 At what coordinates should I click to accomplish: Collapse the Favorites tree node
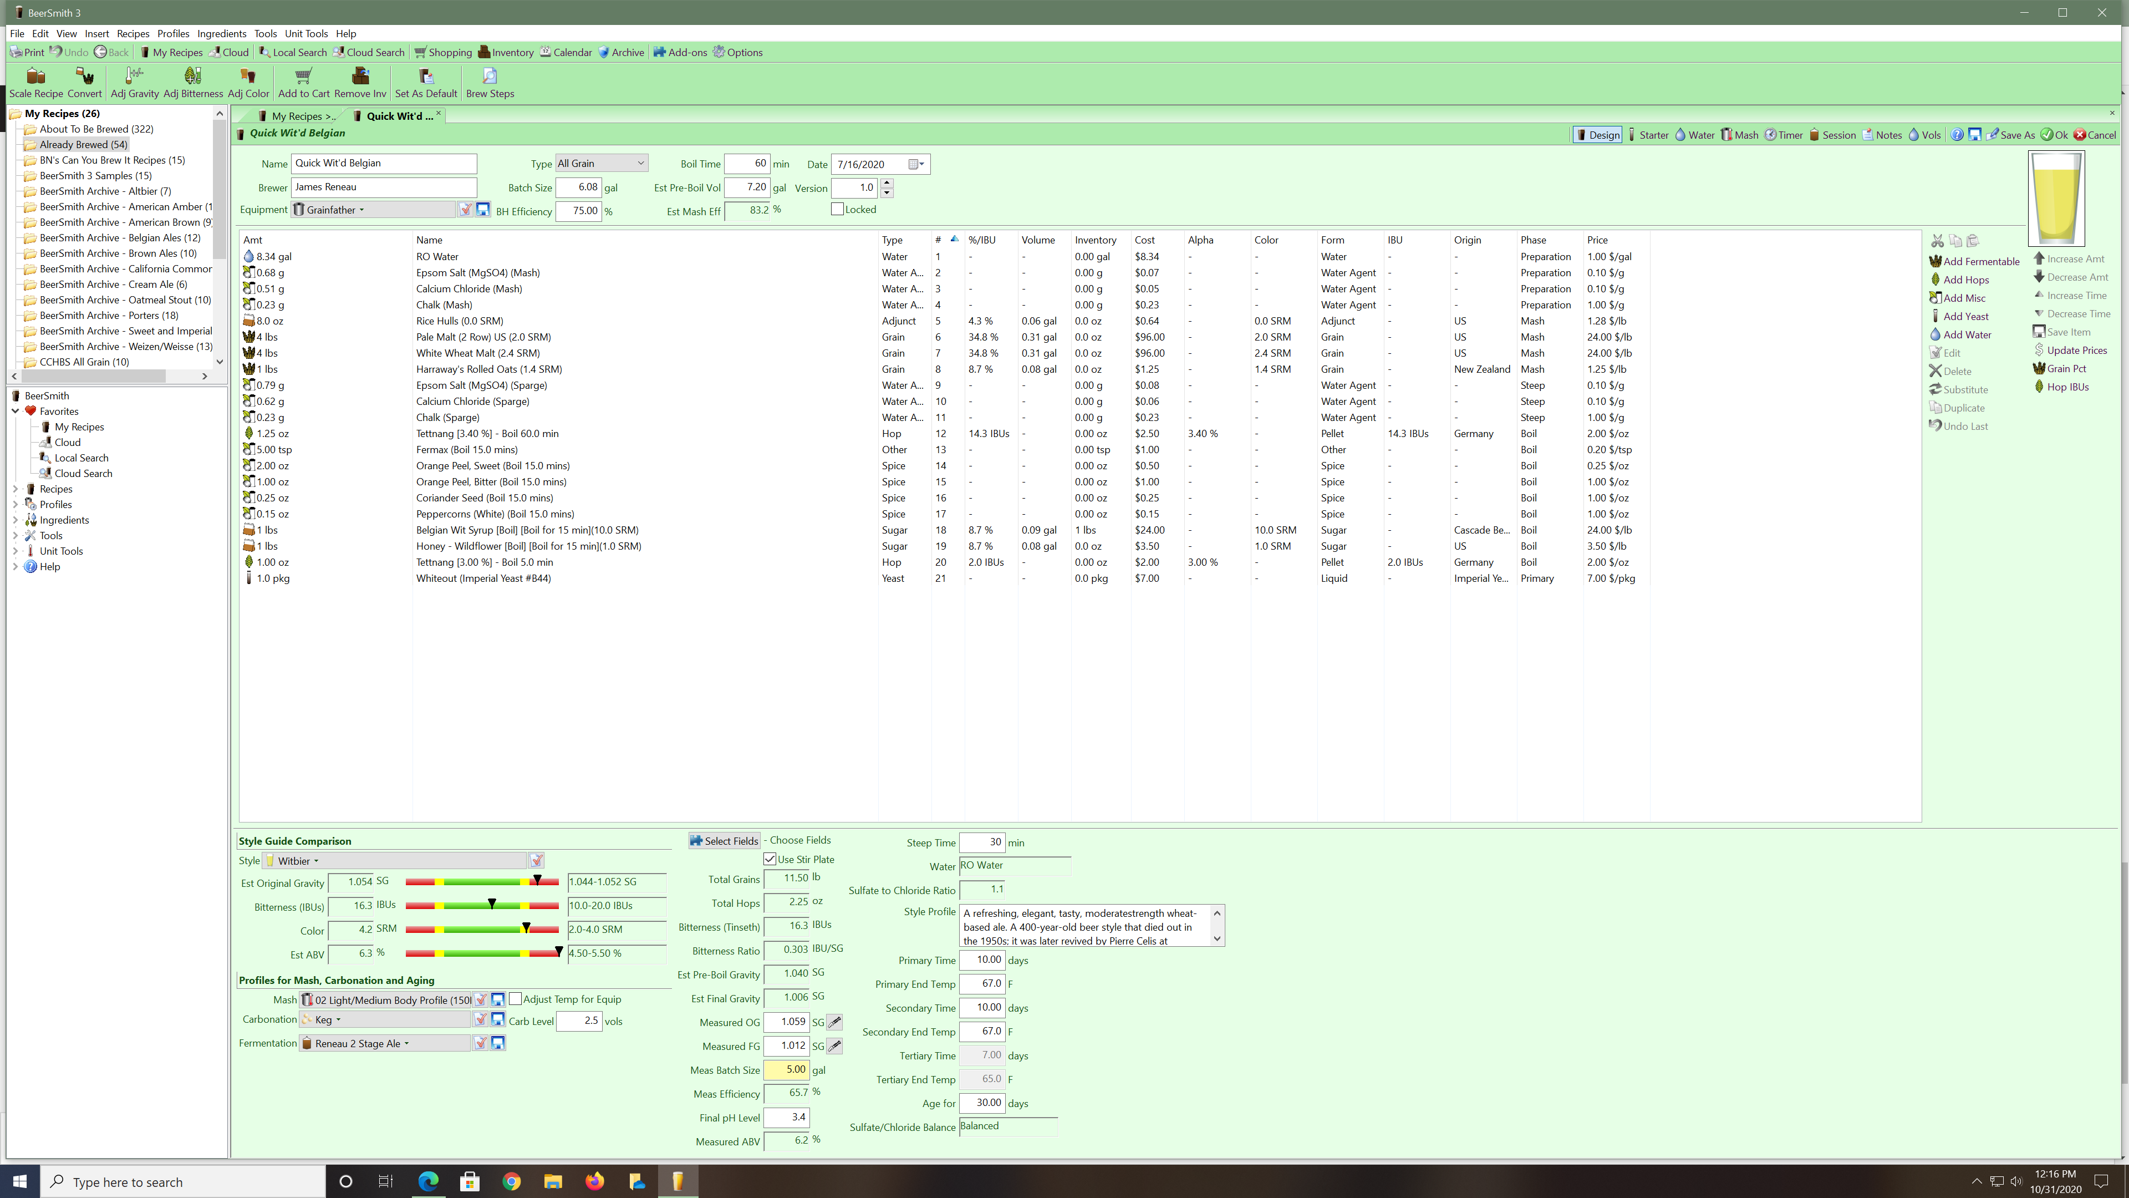(15, 411)
